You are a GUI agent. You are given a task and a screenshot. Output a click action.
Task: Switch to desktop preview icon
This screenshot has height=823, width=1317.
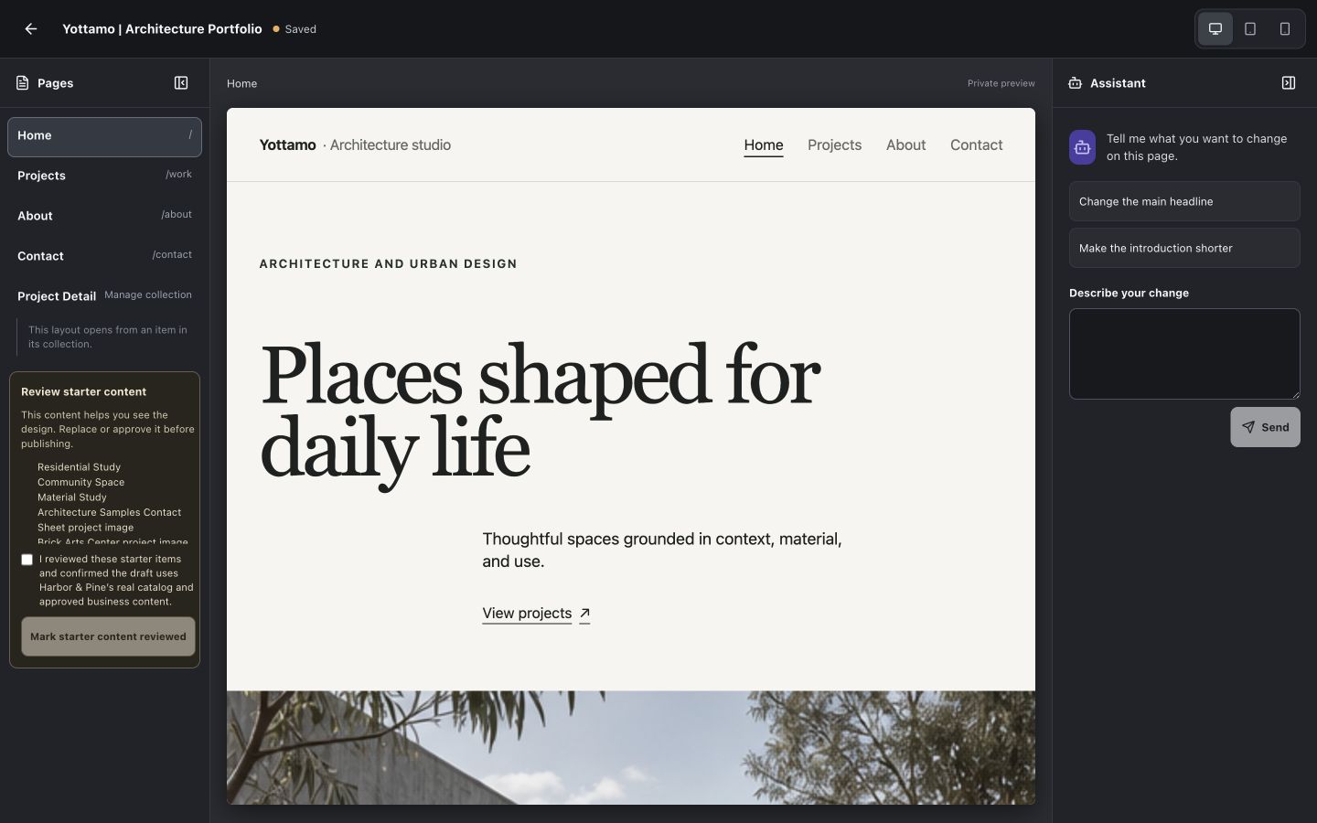1215,29
